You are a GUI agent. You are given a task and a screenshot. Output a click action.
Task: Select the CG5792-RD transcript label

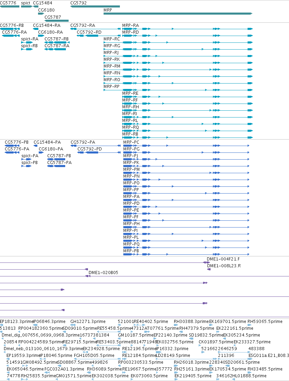(89, 32)
